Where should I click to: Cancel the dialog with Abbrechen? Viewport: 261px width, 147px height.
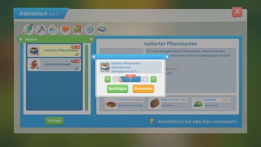point(143,89)
